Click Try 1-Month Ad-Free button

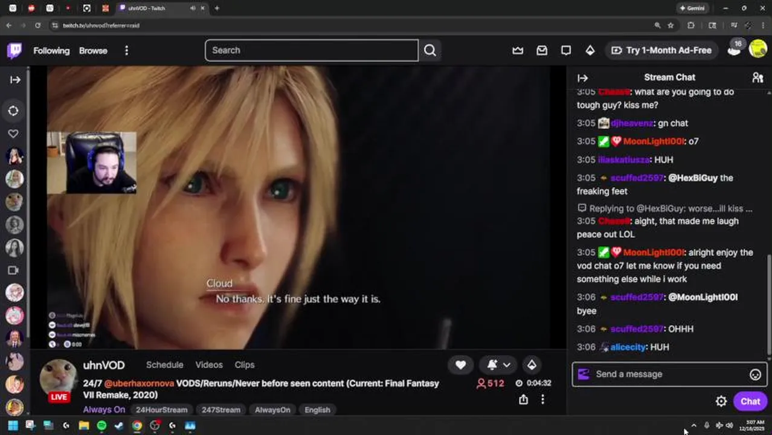[661, 50]
